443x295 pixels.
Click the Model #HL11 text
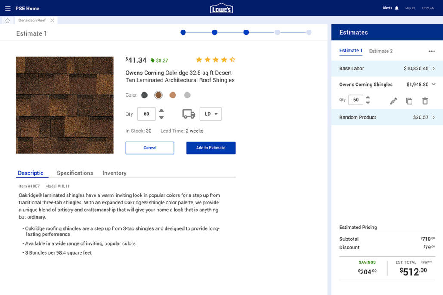57,186
